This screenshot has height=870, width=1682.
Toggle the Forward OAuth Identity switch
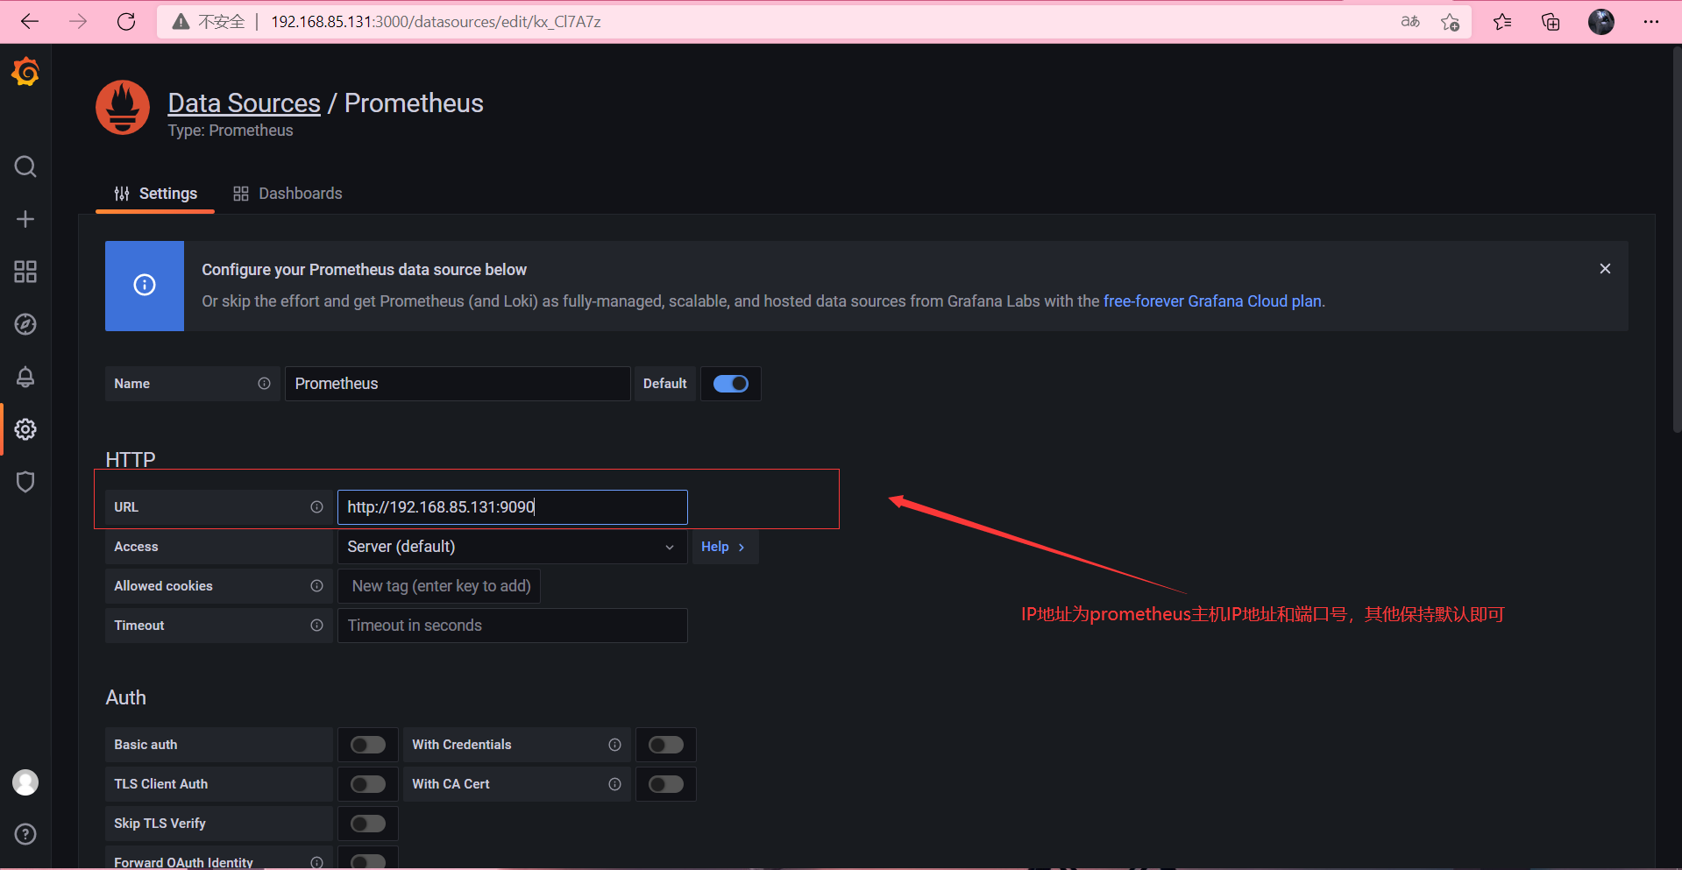(x=368, y=862)
